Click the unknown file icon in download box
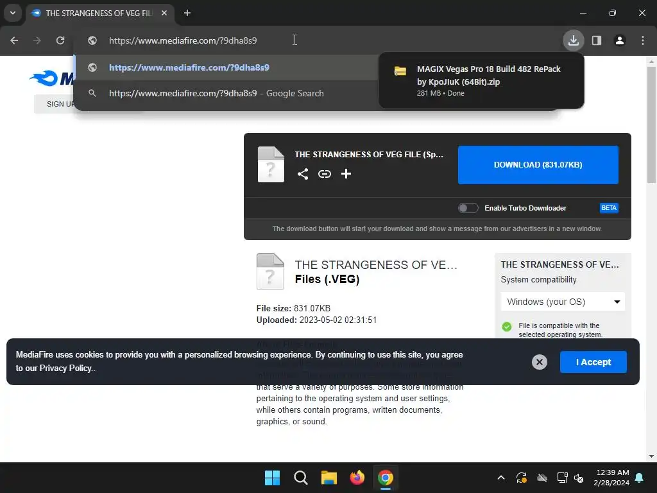Image resolution: width=657 pixels, height=493 pixels. (x=271, y=164)
